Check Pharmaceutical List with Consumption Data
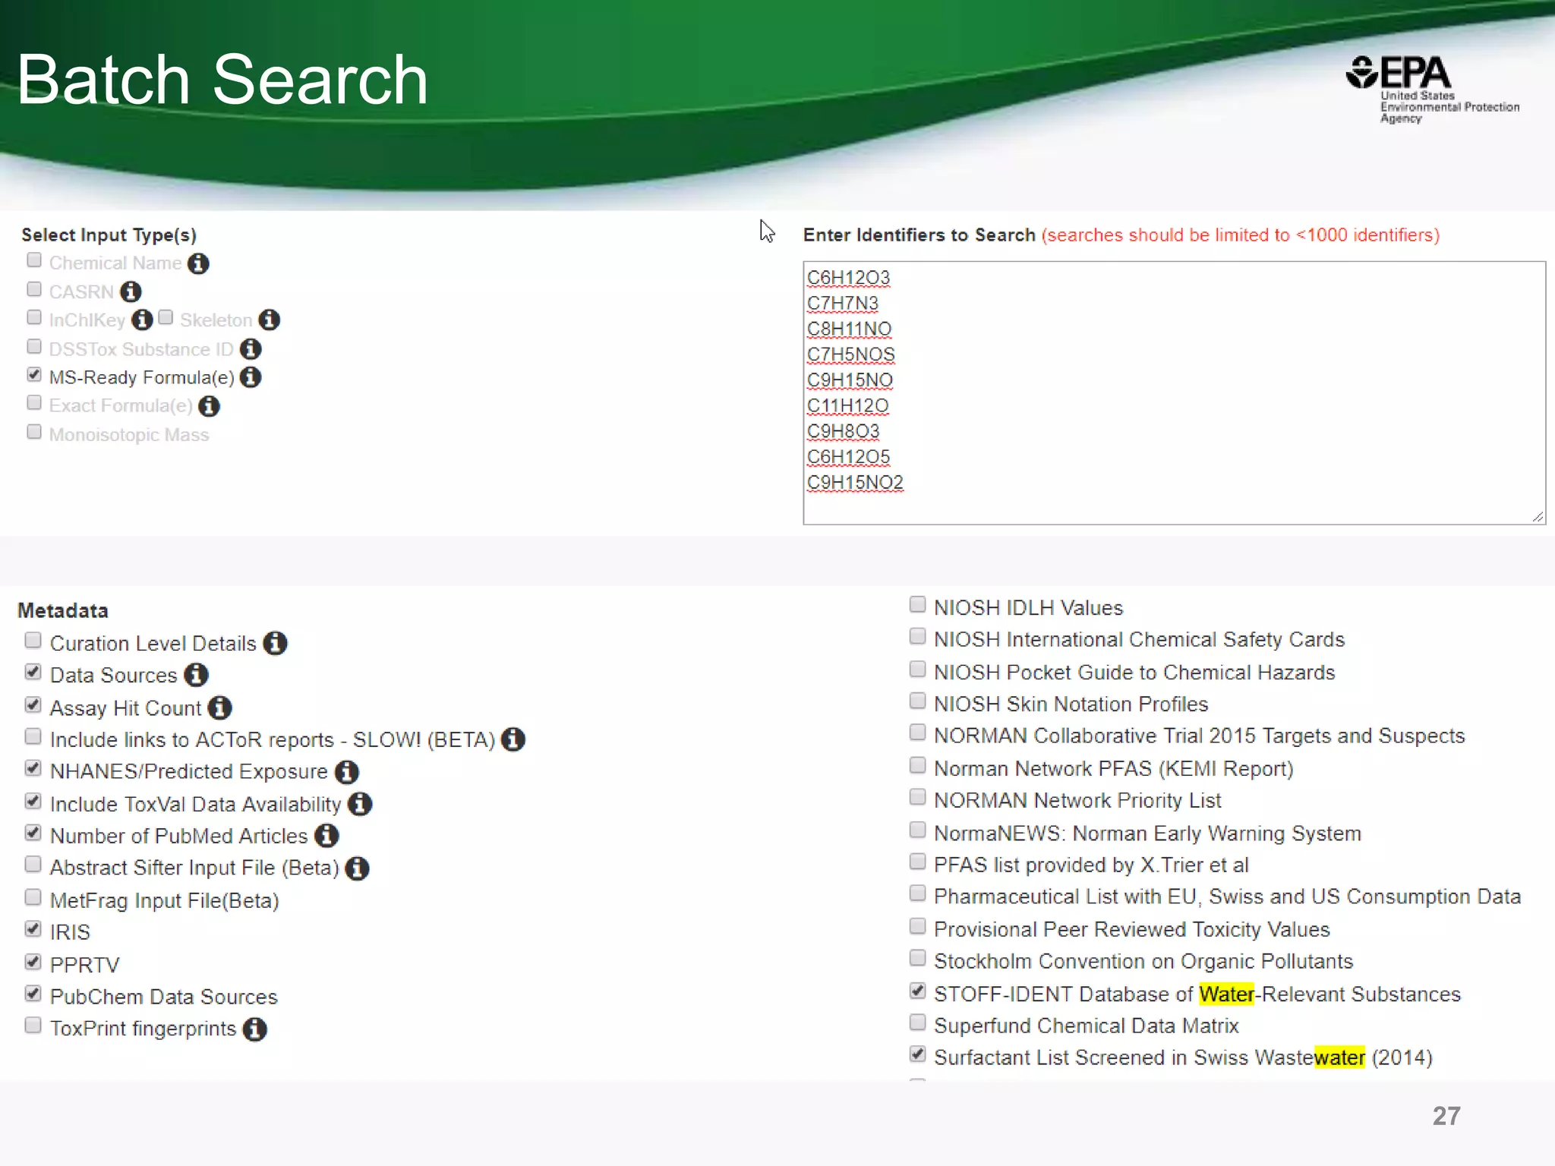Screen dimensions: 1555x1166 [x=918, y=894]
